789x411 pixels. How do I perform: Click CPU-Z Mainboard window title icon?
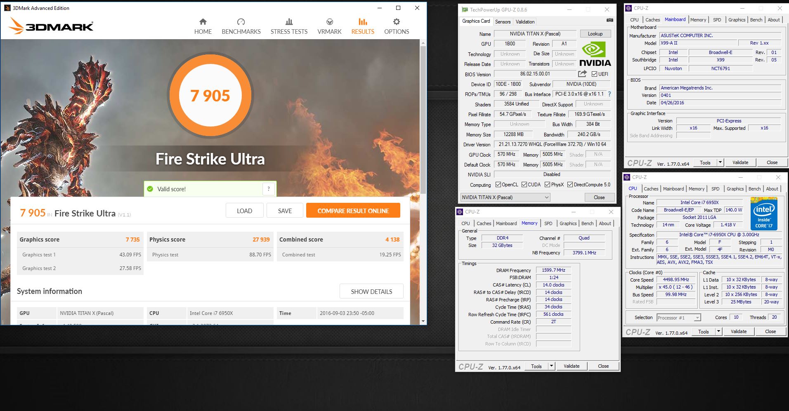click(x=628, y=8)
